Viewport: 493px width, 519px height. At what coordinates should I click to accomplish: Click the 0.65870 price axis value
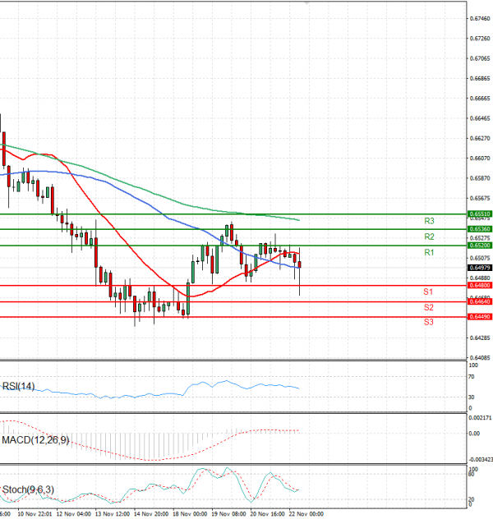click(x=480, y=178)
